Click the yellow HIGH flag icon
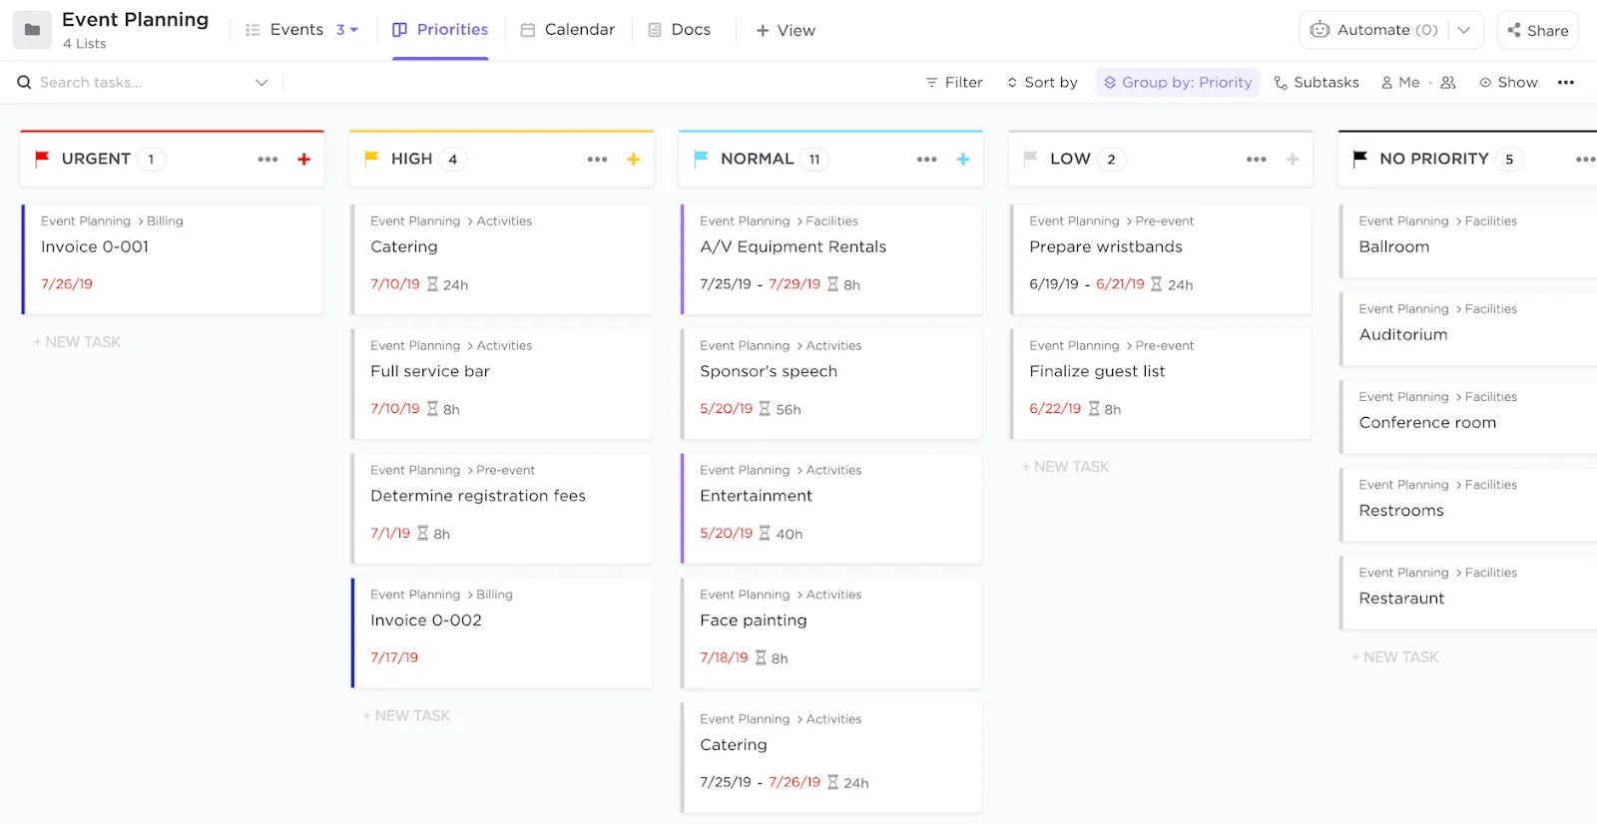This screenshot has height=824, width=1597. point(371,158)
